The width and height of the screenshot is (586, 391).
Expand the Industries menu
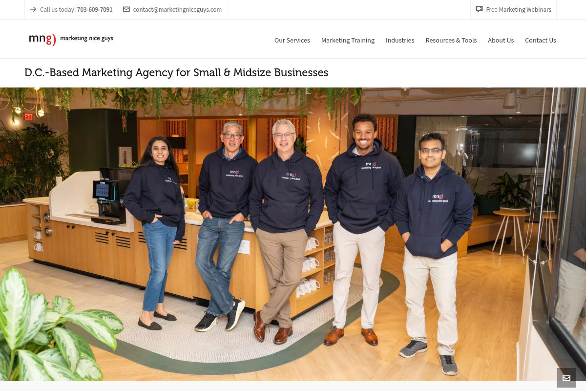tap(400, 40)
